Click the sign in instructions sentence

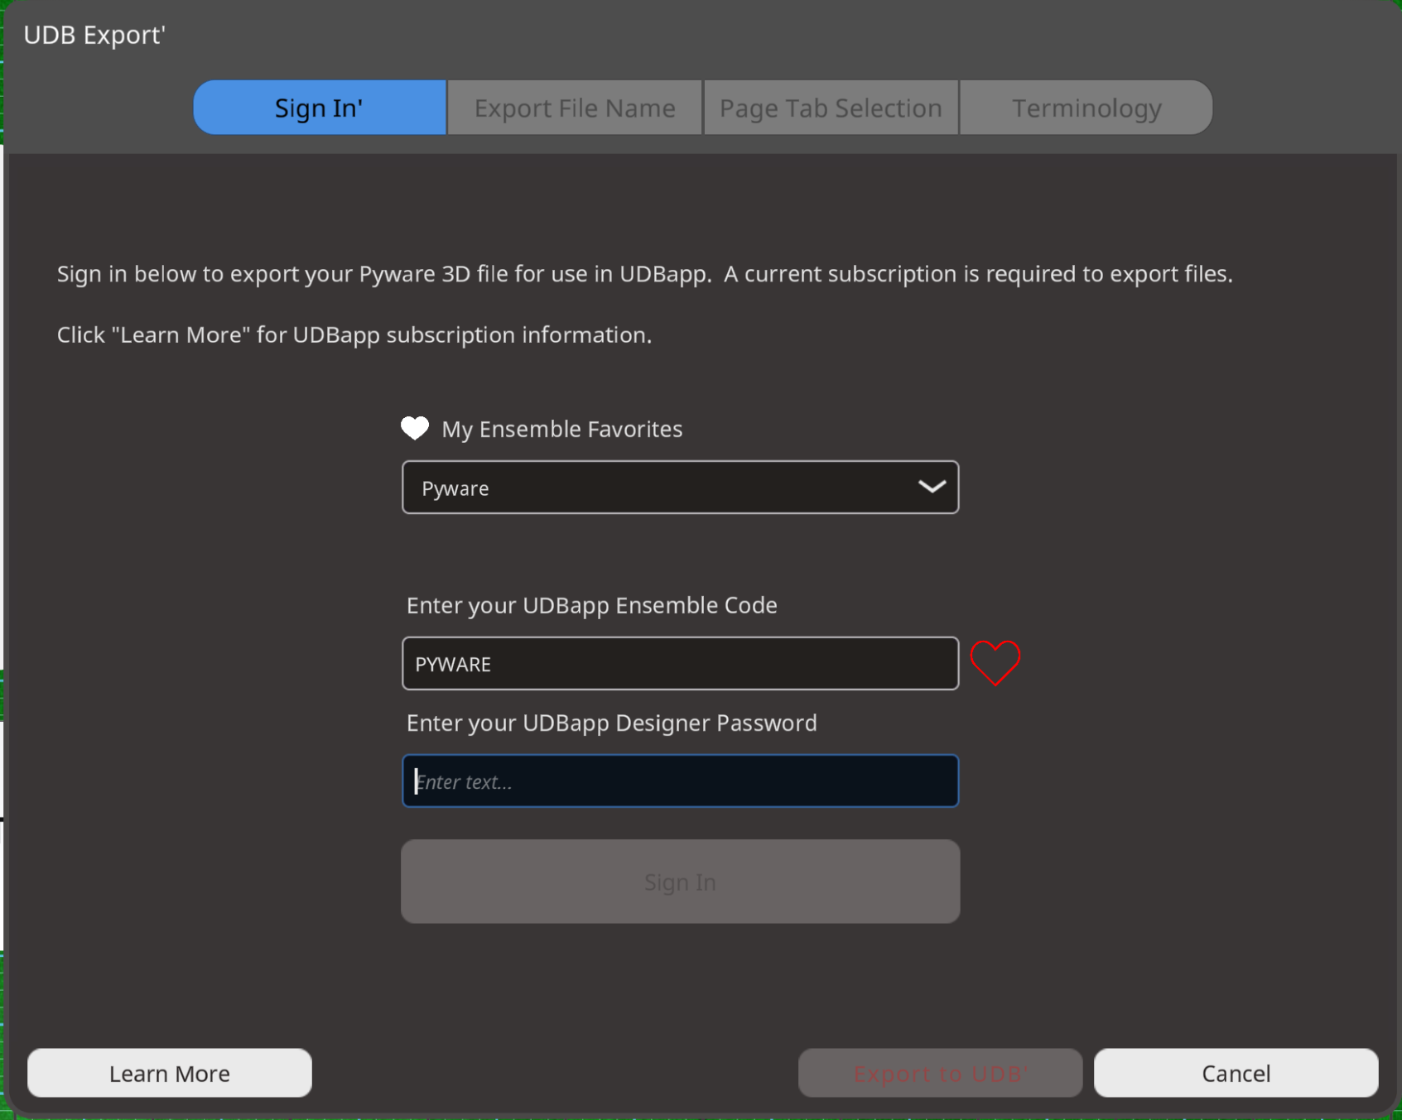tap(644, 274)
